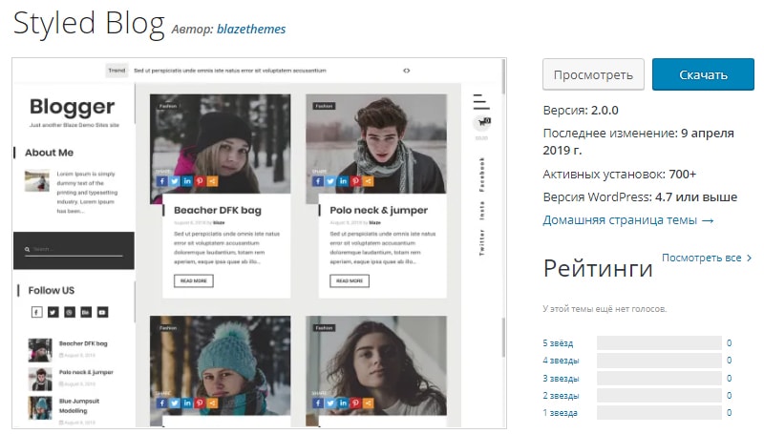The height and width of the screenshot is (434, 764).
Task: Click the Просмотреть preview button
Action: point(593,74)
